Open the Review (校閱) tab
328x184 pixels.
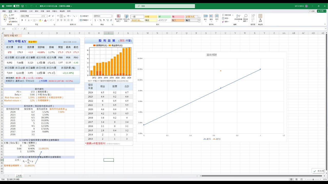tap(42, 11)
